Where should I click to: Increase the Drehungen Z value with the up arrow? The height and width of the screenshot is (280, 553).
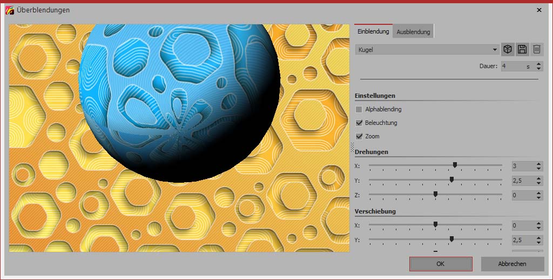click(538, 193)
